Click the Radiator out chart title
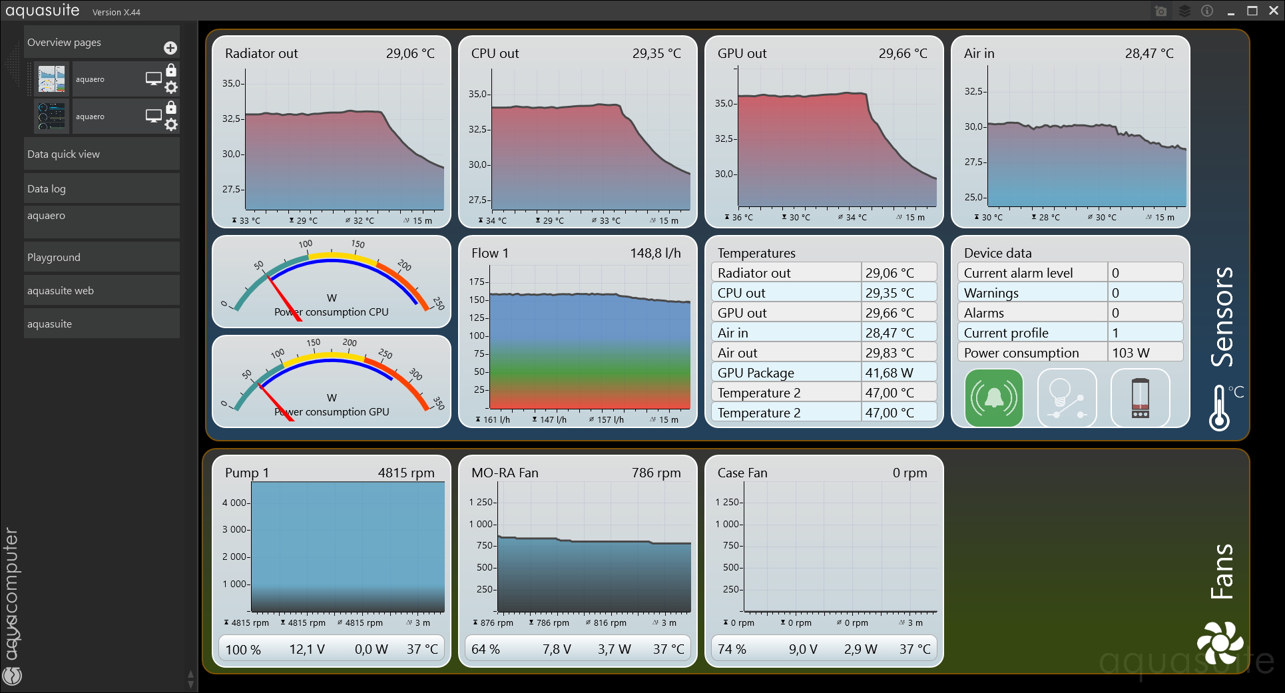Viewport: 1285px width, 693px height. 261,53
